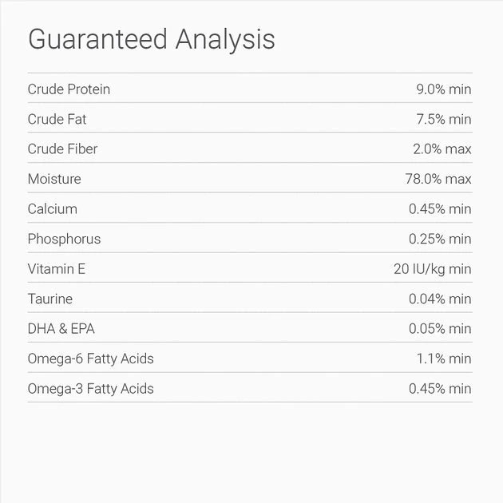Select the 0.25% min phosphorus value
503x503 pixels.
pos(440,239)
